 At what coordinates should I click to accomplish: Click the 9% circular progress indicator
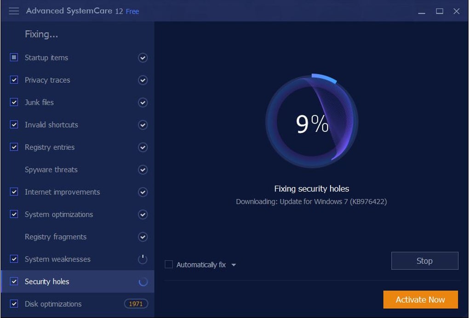[312, 121]
